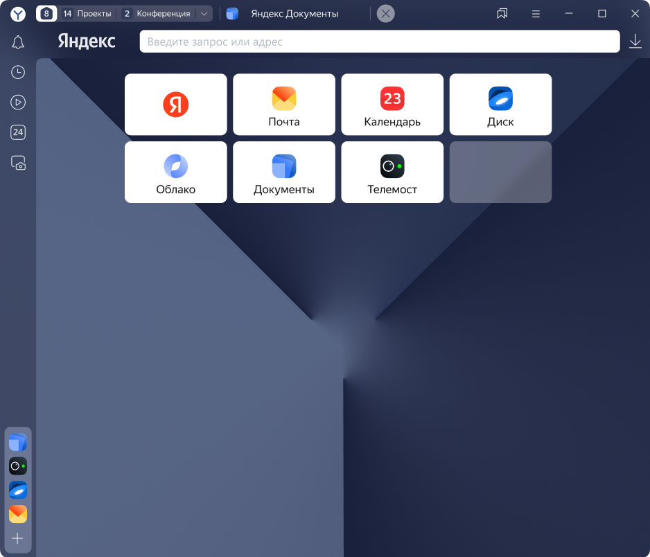Open the Облако tile
Viewport: 650px width, 557px height.
[176, 172]
